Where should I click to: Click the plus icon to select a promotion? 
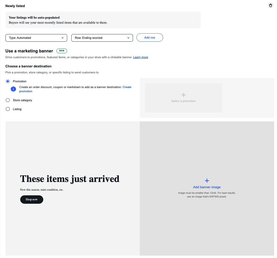(183, 95)
